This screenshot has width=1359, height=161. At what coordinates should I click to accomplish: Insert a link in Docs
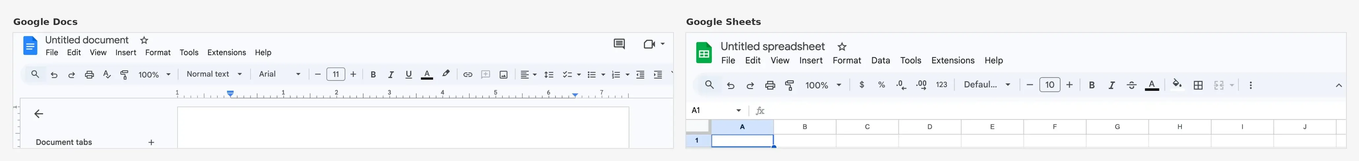tap(467, 75)
